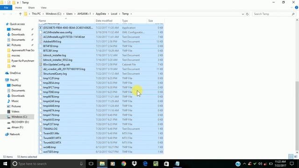This screenshot has width=299, height=168.
Task: Open the Pyaar Ka Punchnam folder
Action: pyautogui.click(x=23, y=61)
